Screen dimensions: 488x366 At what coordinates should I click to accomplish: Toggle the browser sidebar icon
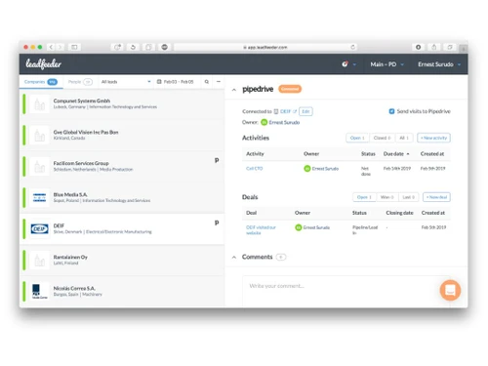(x=74, y=47)
